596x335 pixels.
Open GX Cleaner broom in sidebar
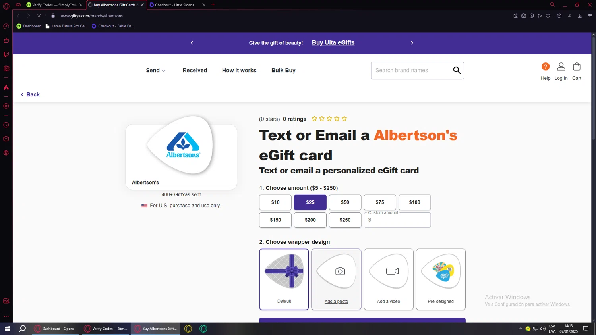click(6, 40)
